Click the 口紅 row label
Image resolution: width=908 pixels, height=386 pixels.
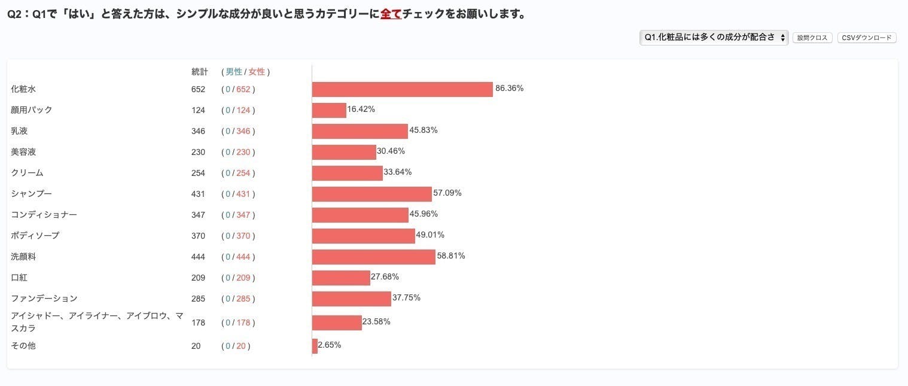click(19, 277)
